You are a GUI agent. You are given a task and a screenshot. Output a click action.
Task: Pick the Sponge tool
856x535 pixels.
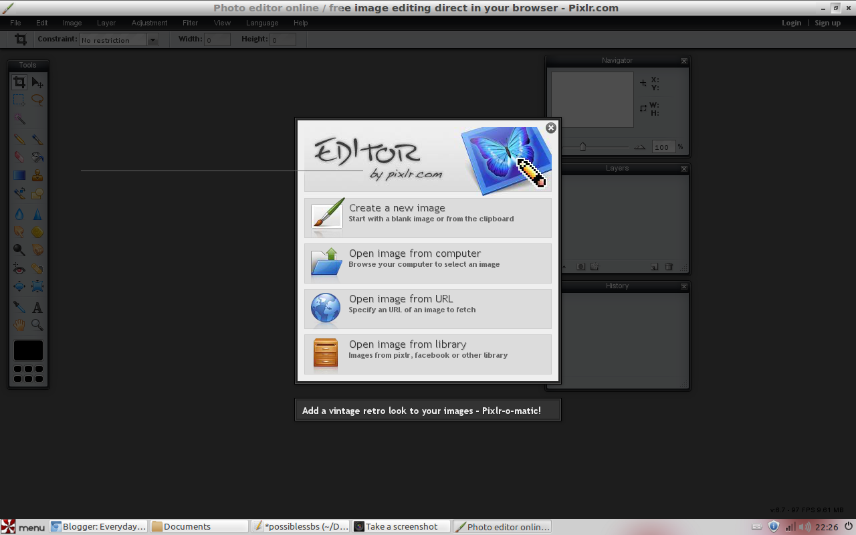point(37,232)
